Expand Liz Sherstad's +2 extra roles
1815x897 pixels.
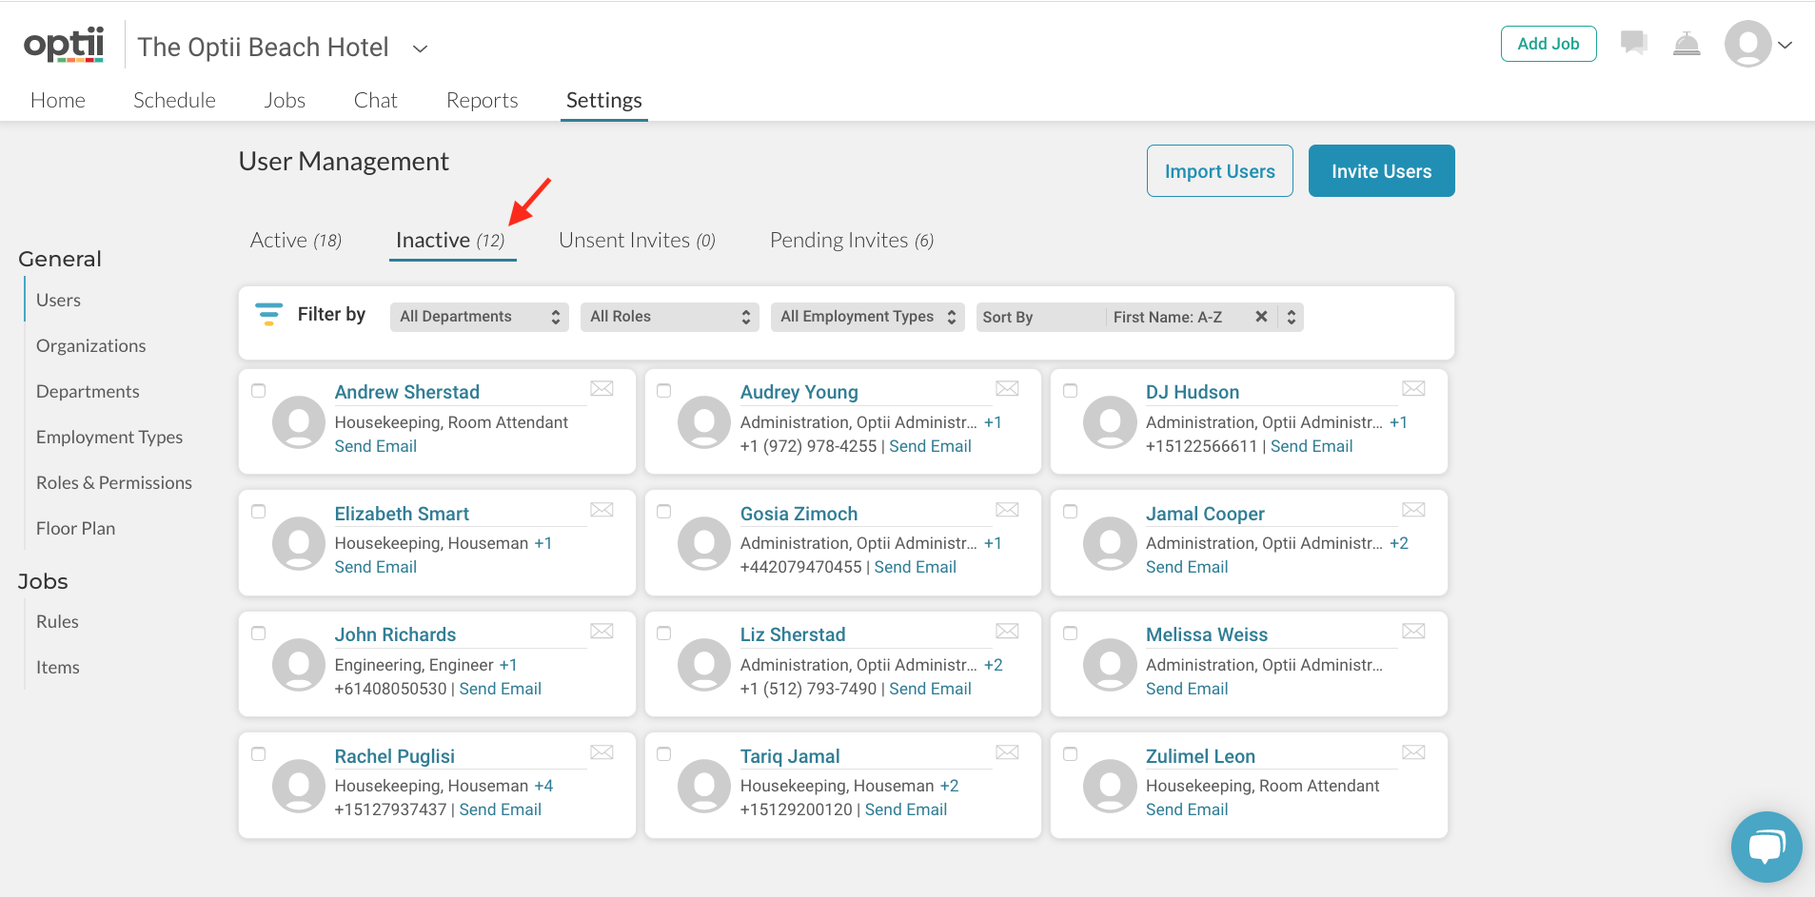[x=994, y=665]
